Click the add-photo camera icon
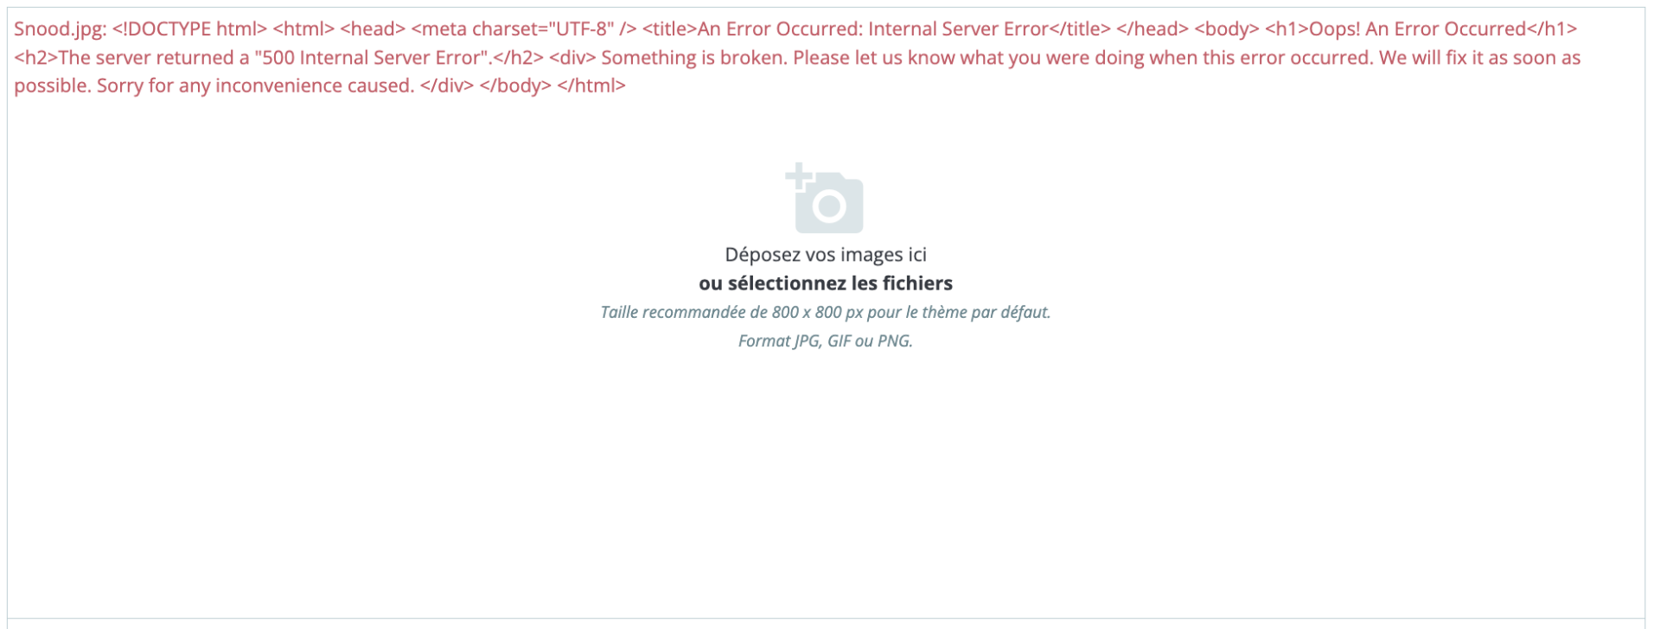 824,198
